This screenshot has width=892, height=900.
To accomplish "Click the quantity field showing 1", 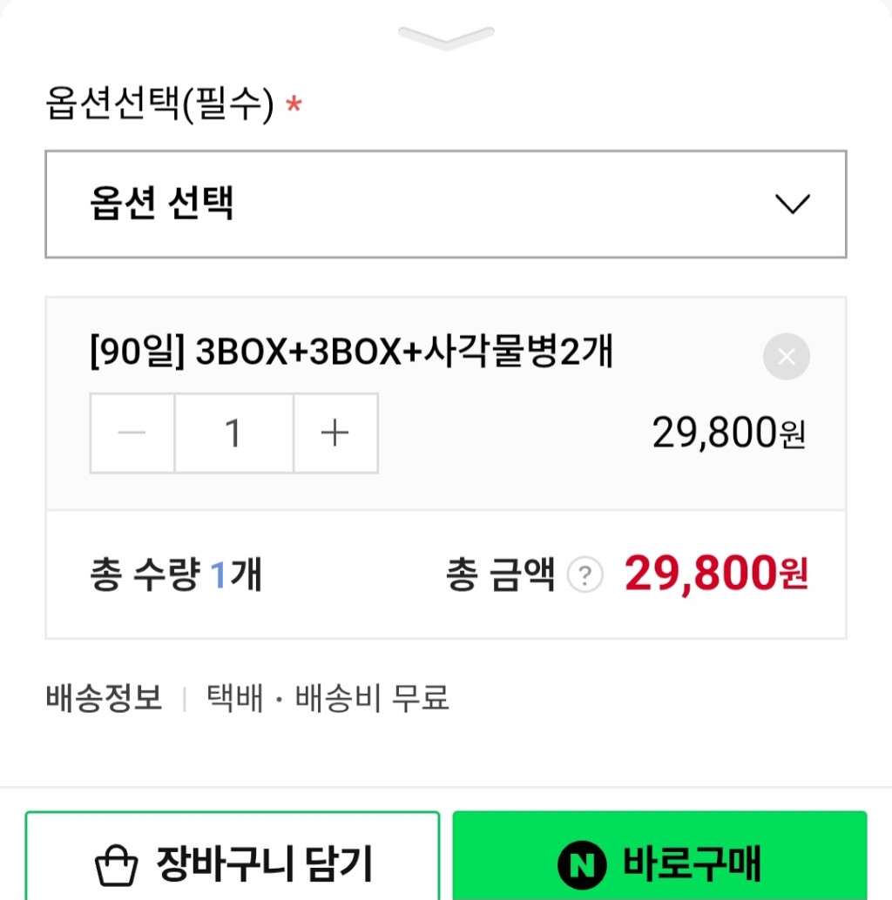I will (233, 433).
